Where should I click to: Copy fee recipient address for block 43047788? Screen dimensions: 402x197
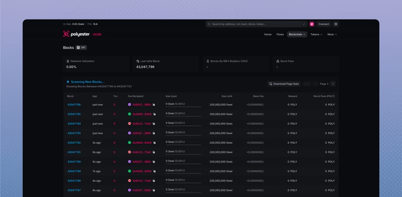coord(154,181)
